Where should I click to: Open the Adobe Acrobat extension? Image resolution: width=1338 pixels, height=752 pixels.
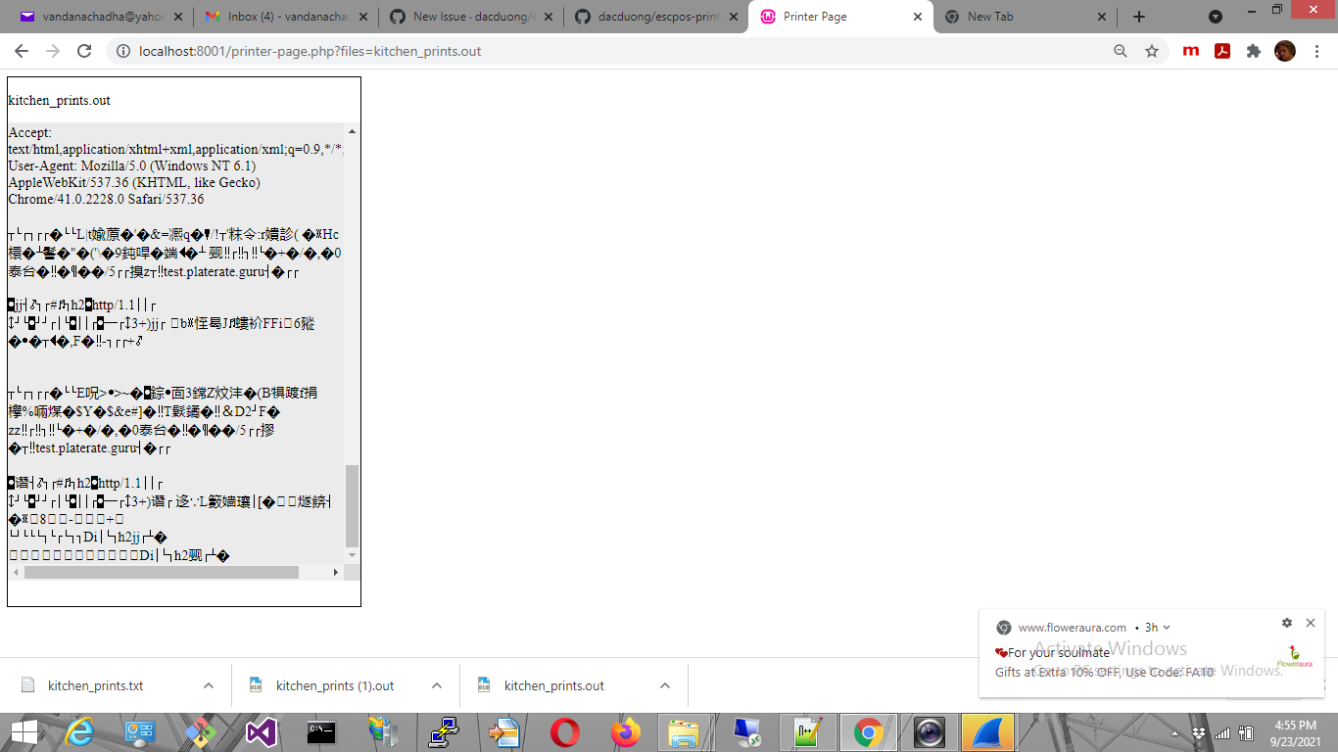[1221, 51]
